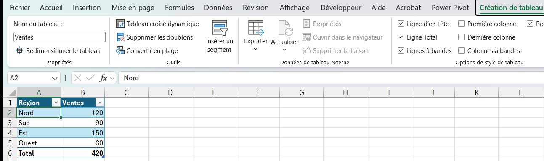Image resolution: width=544 pixels, height=161 pixels.
Task: Expand the Actualiser dropdown arrow
Action: (x=284, y=50)
